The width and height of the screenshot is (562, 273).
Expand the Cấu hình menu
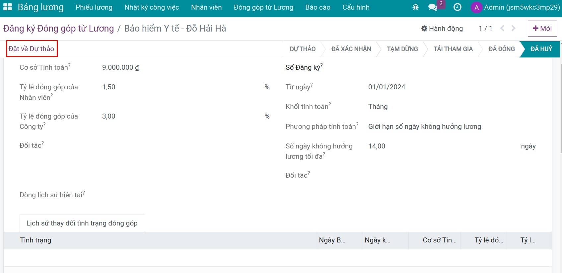[x=356, y=7]
